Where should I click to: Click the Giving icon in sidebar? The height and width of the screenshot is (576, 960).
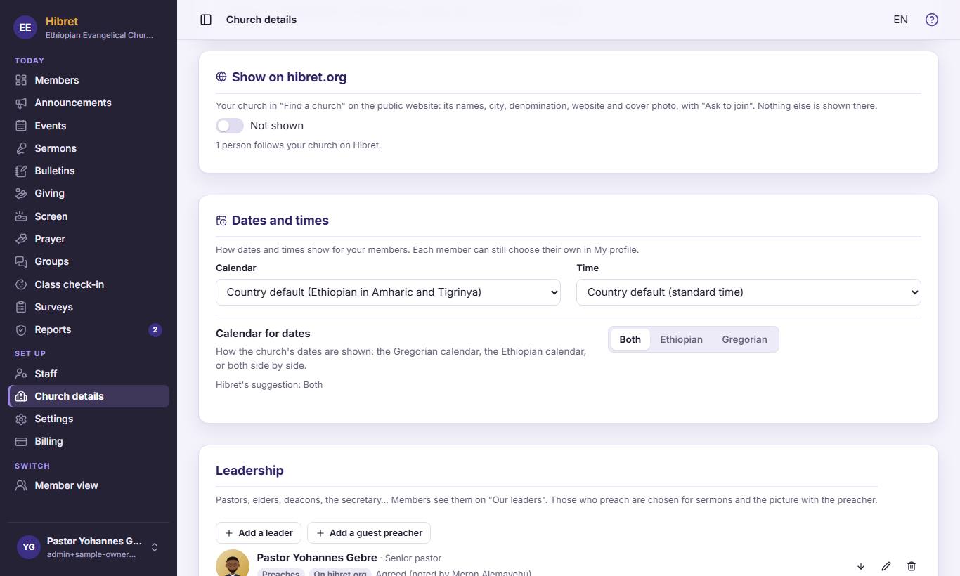pyautogui.click(x=21, y=193)
